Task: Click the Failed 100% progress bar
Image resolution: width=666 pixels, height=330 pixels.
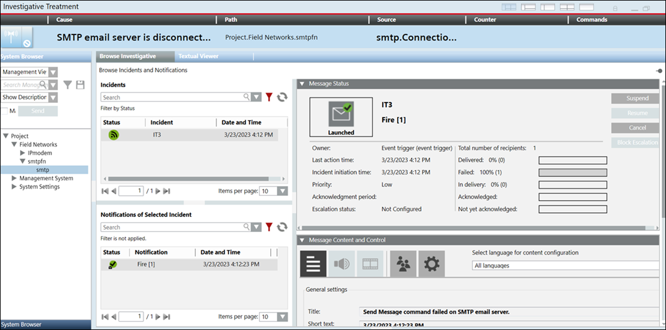Action: point(572,172)
